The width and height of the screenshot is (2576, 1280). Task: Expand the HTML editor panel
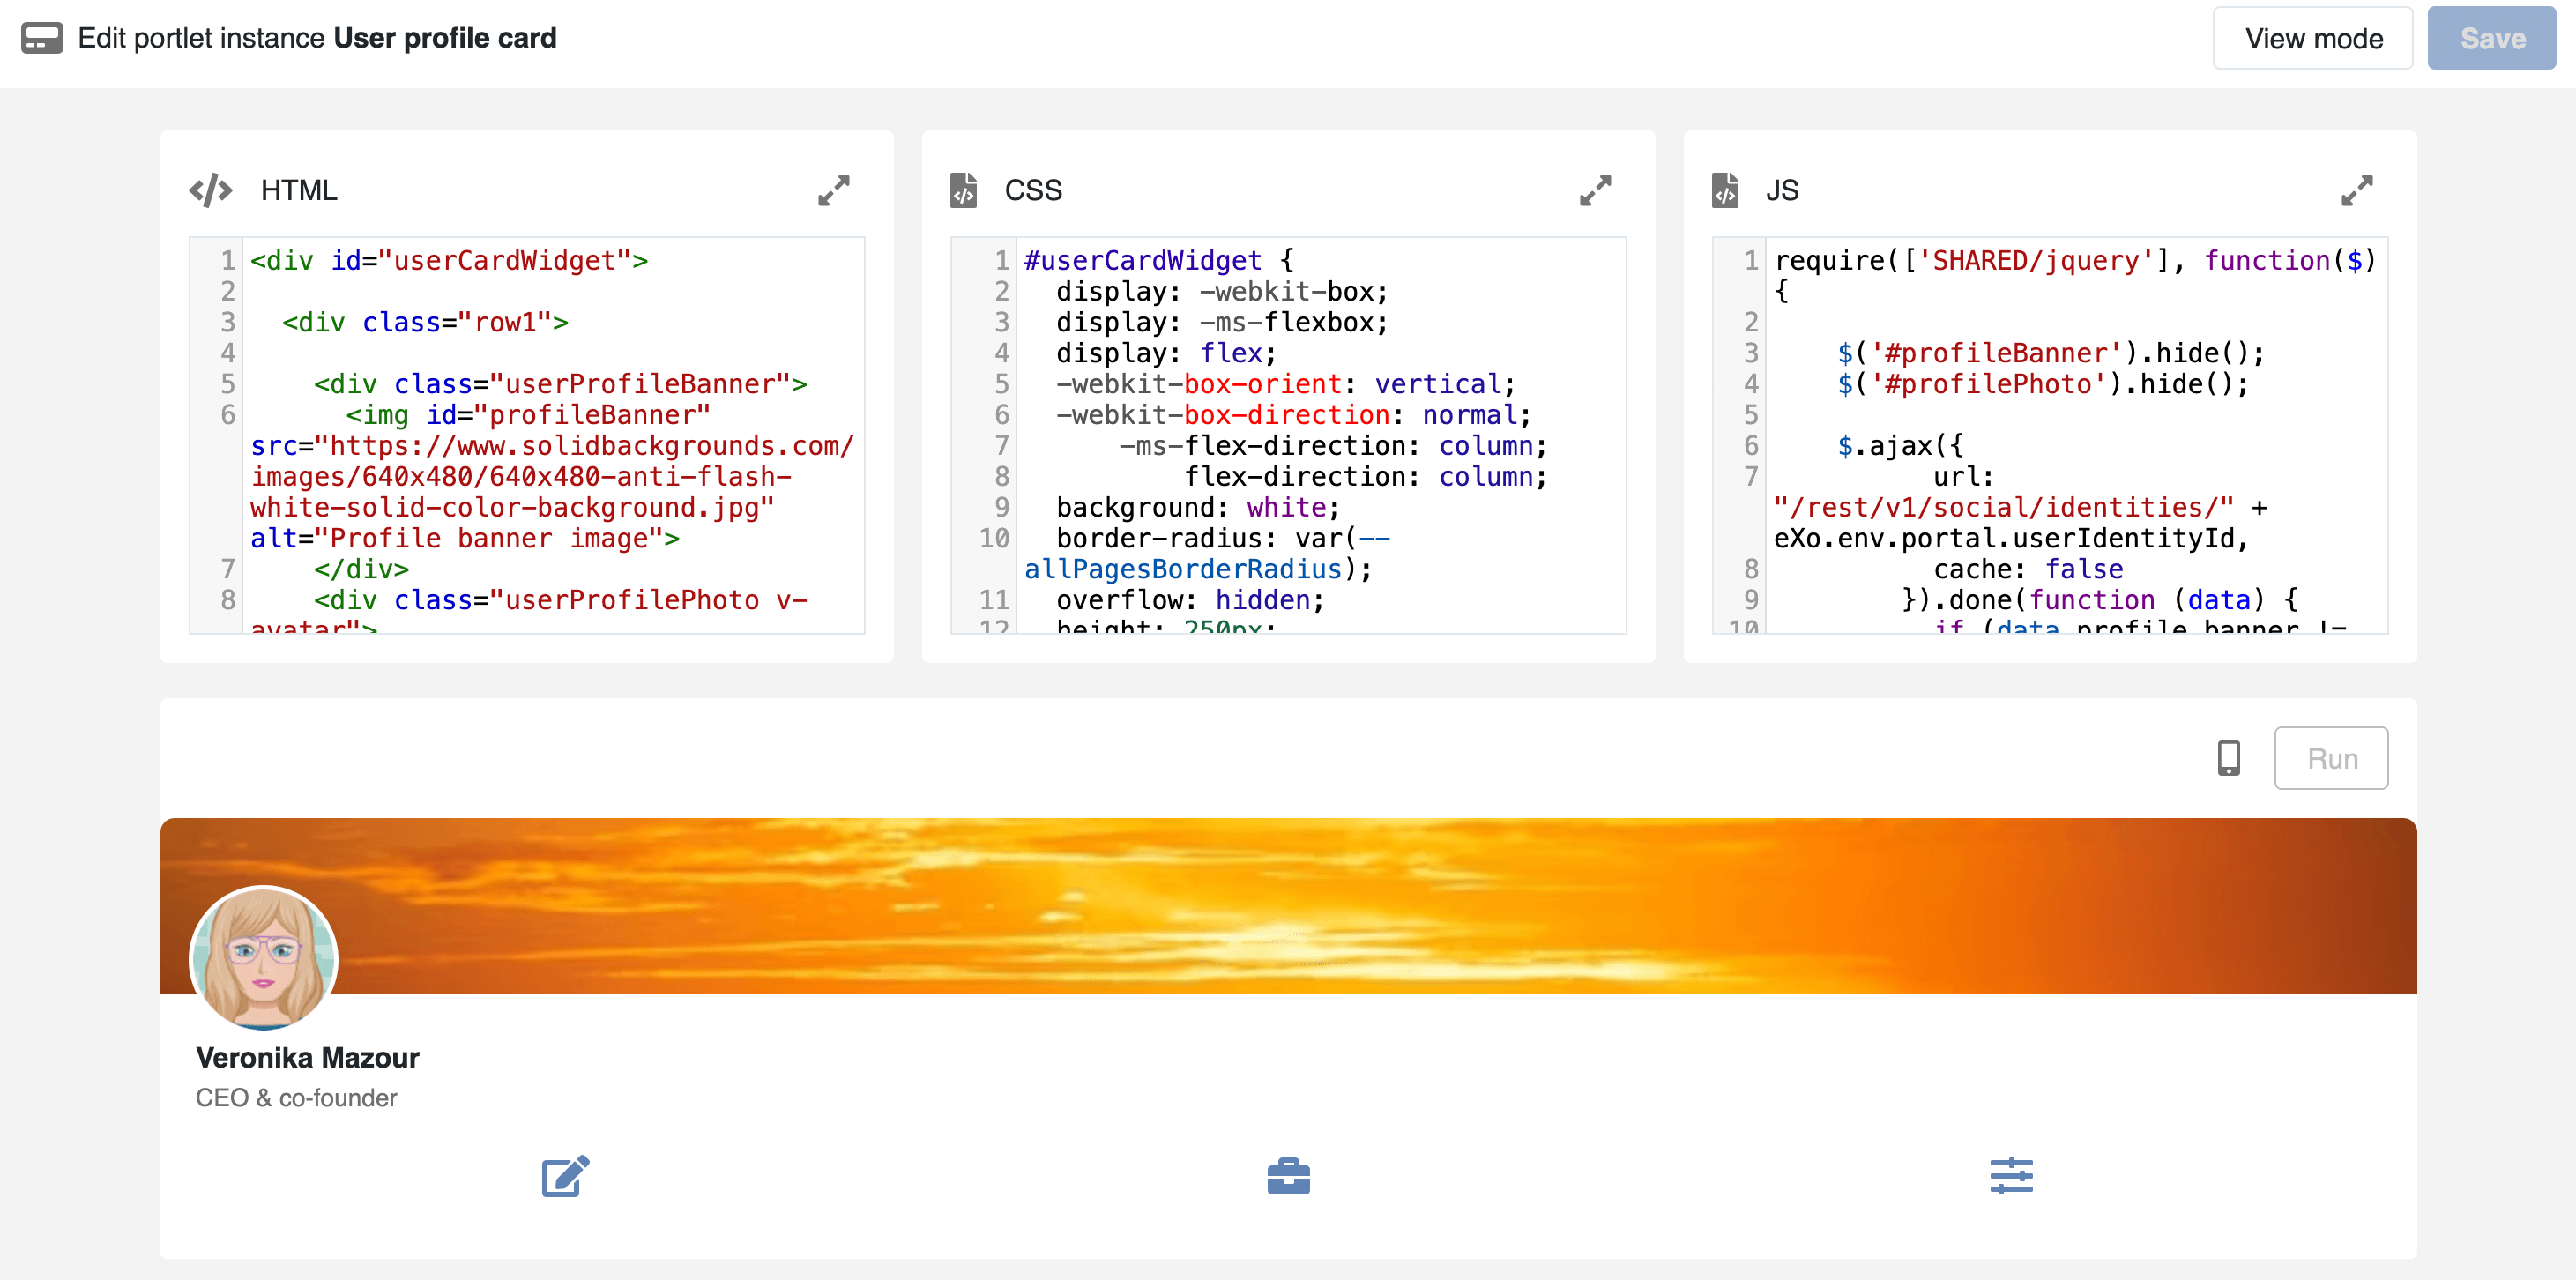[833, 190]
